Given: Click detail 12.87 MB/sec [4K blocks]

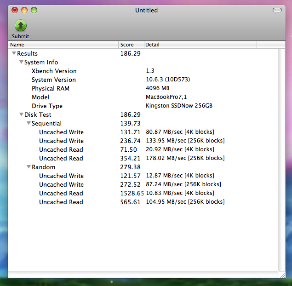Looking at the screenshot, I should click(x=180, y=176).
